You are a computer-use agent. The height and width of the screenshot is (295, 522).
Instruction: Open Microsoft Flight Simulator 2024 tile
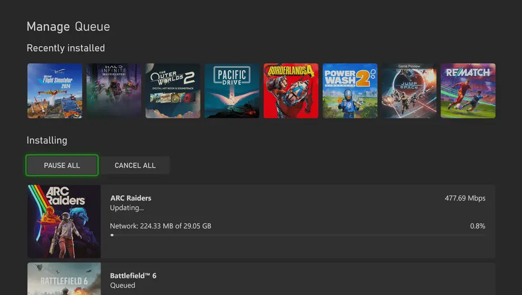(x=55, y=91)
